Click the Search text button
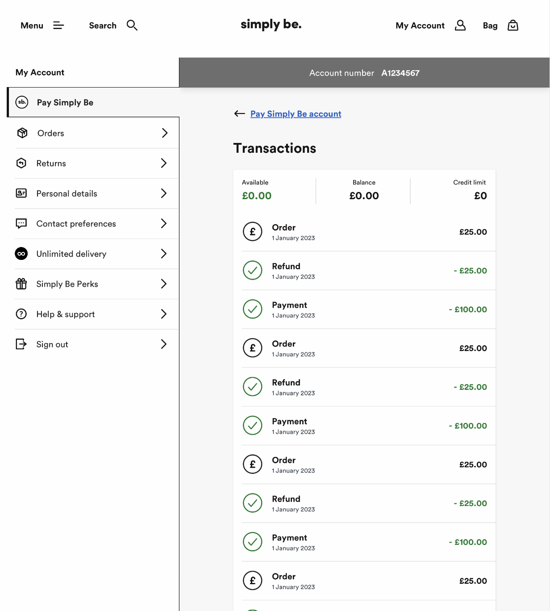Viewport: 550px width, 611px height. (x=103, y=25)
